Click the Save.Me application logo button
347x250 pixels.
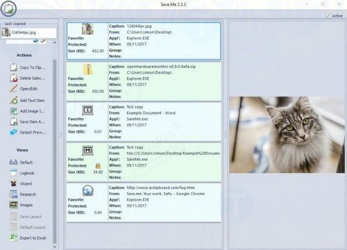click(x=8, y=9)
